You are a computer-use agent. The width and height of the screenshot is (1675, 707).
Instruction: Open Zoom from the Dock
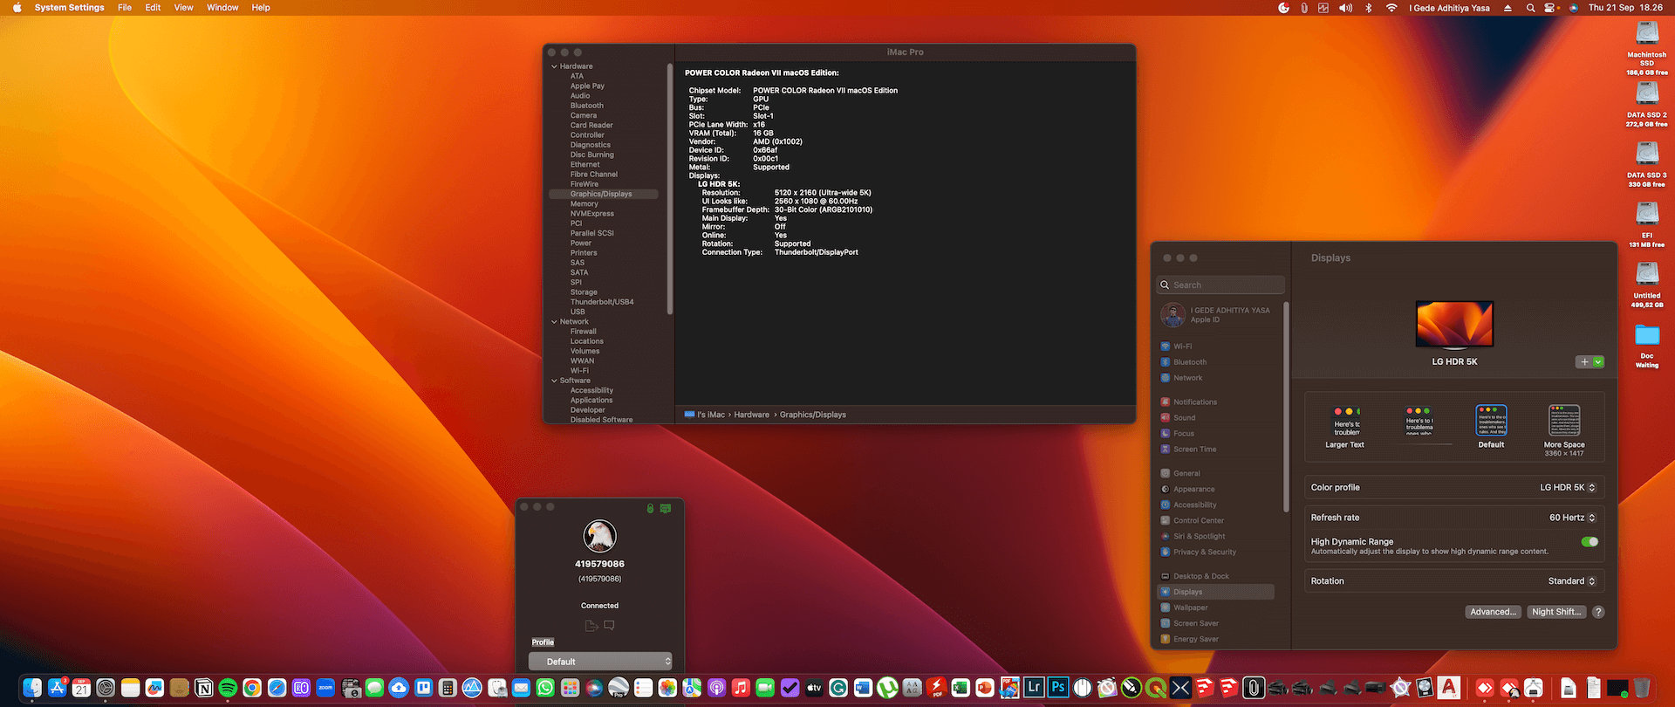325,688
